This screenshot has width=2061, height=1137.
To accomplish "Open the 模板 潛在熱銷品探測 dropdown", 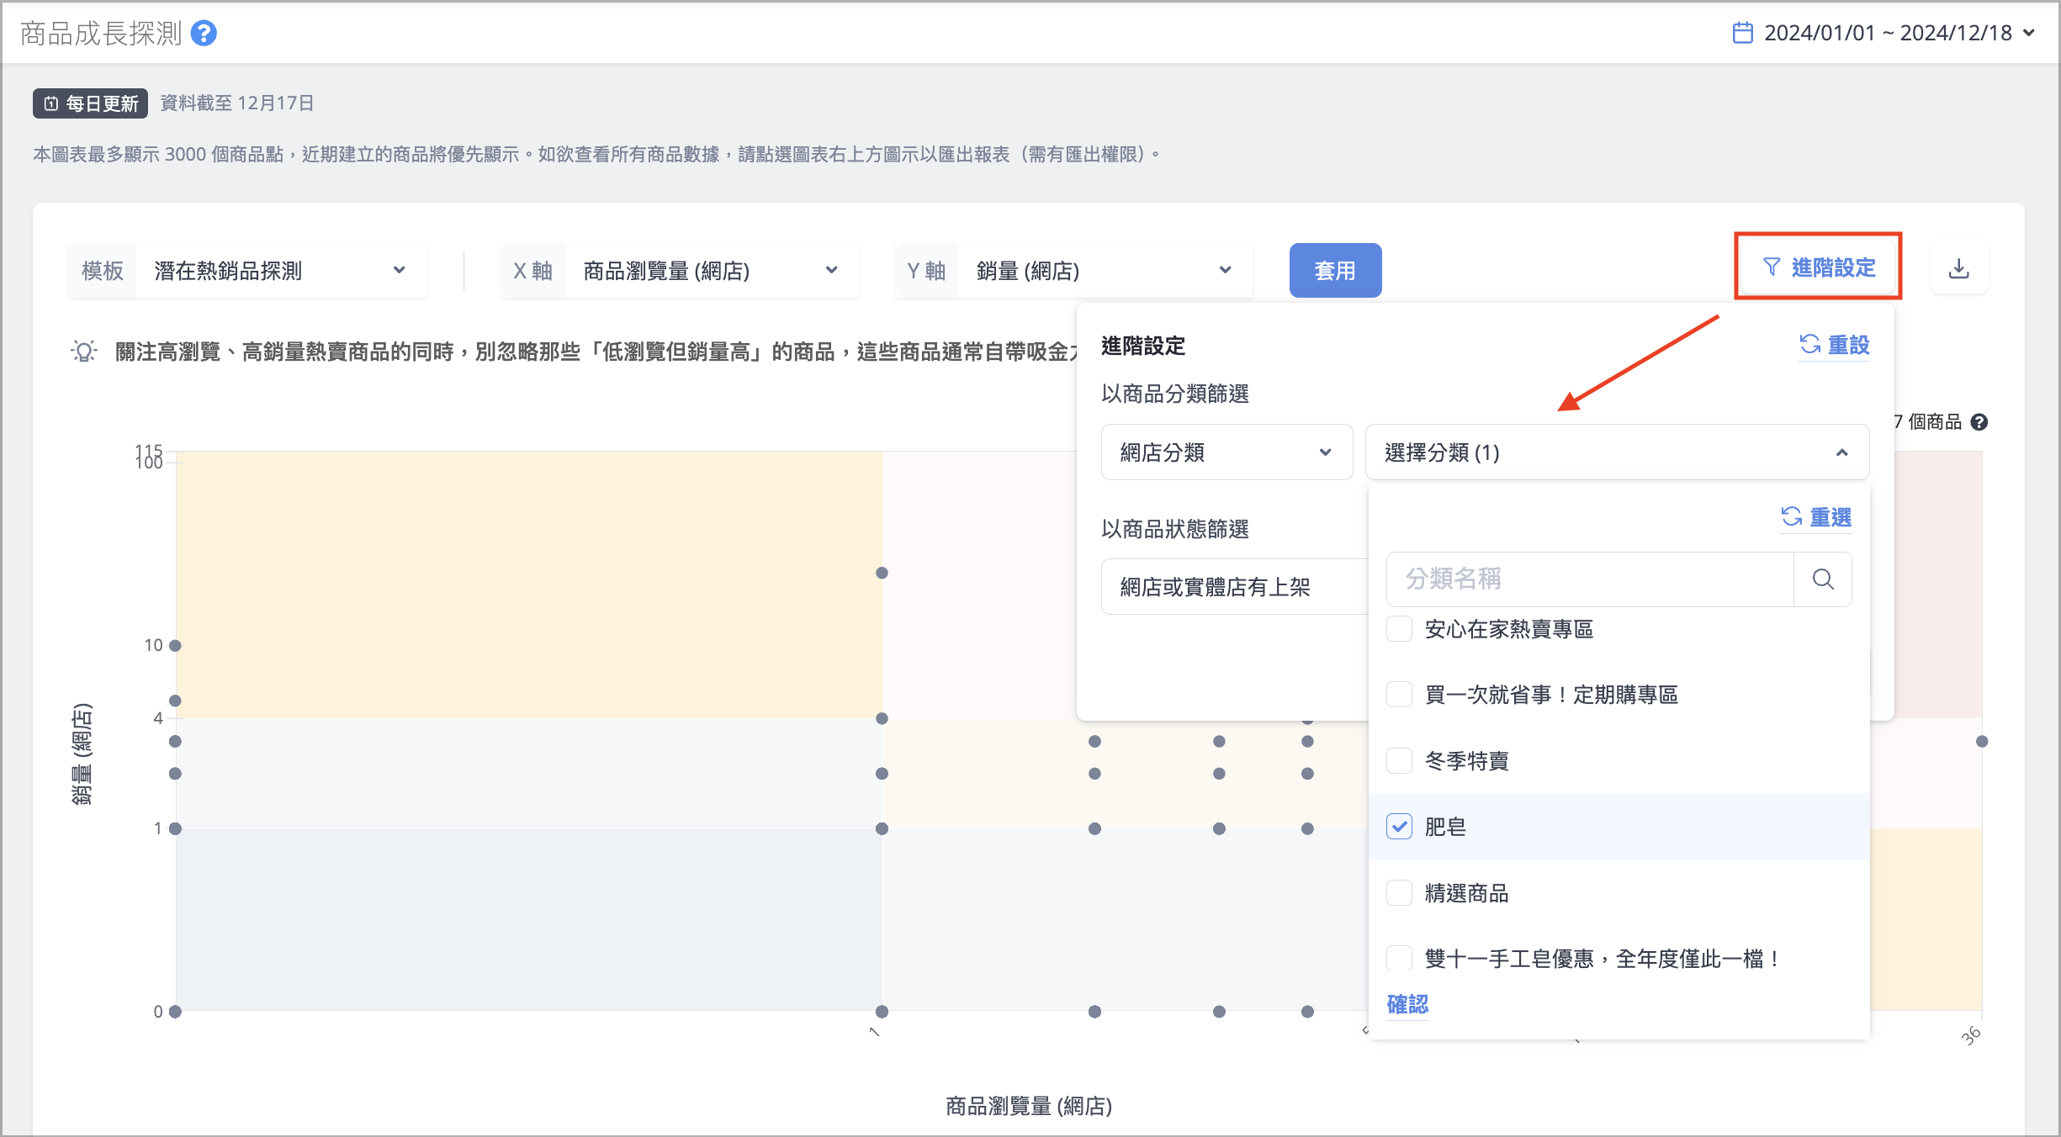I will (x=247, y=271).
